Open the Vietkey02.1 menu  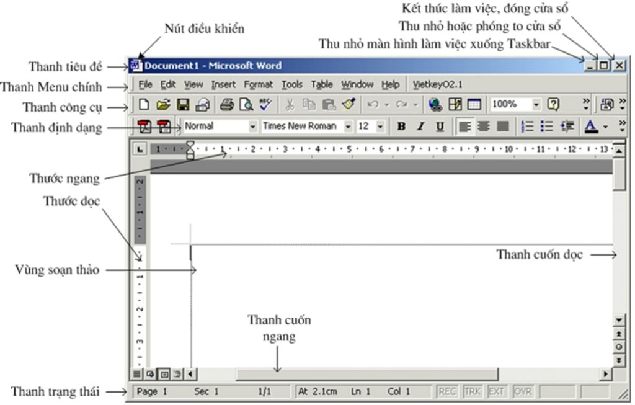tap(437, 84)
